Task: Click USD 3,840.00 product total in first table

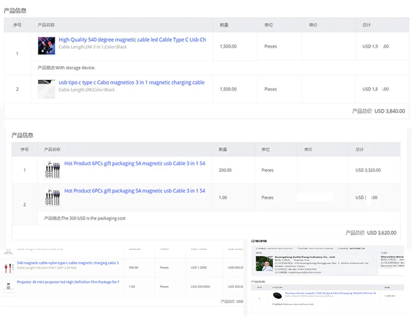Action: [x=389, y=110]
